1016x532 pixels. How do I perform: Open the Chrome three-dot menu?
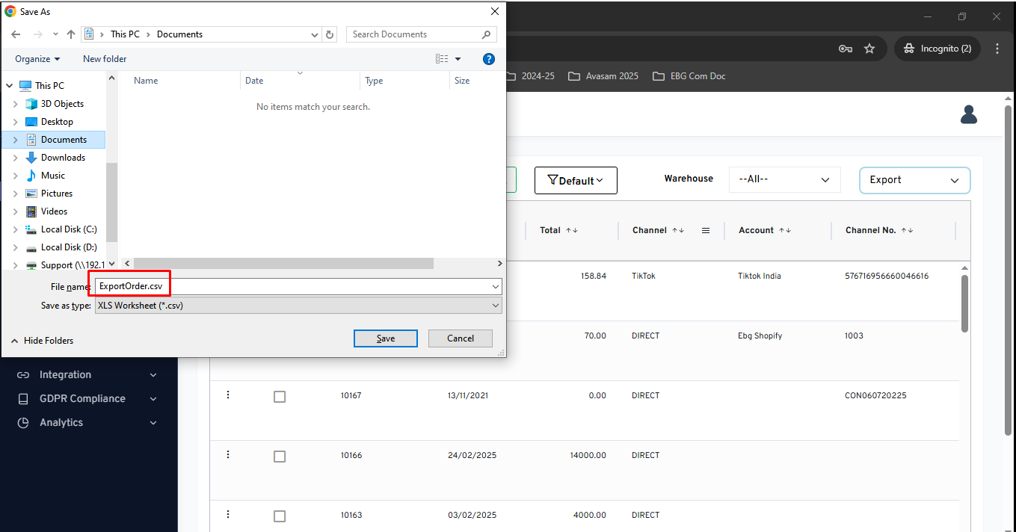tap(997, 49)
